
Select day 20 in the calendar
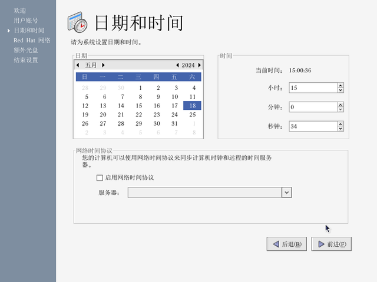(103, 115)
